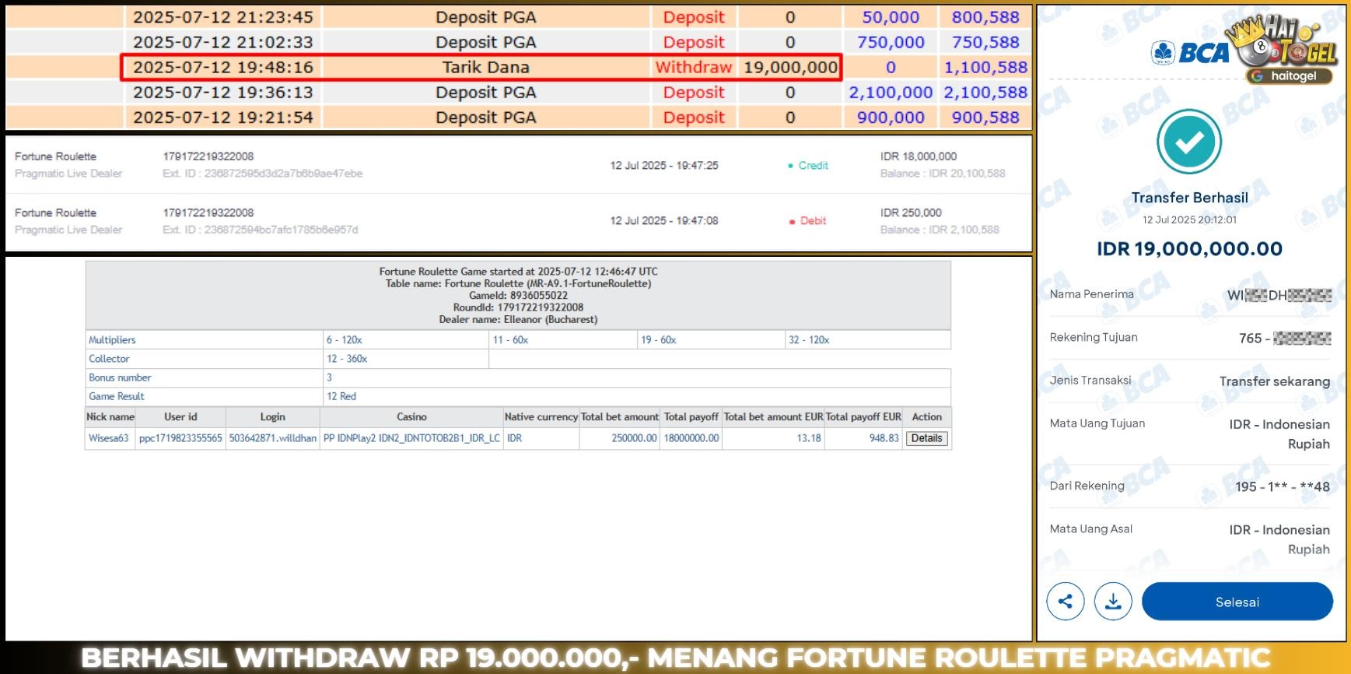
Task: Click Fortune Roulette in the credit row
Action: (x=55, y=156)
